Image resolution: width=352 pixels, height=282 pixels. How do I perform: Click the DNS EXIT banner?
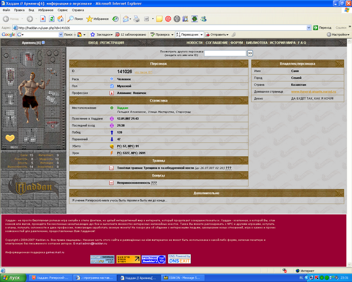[179, 259]
